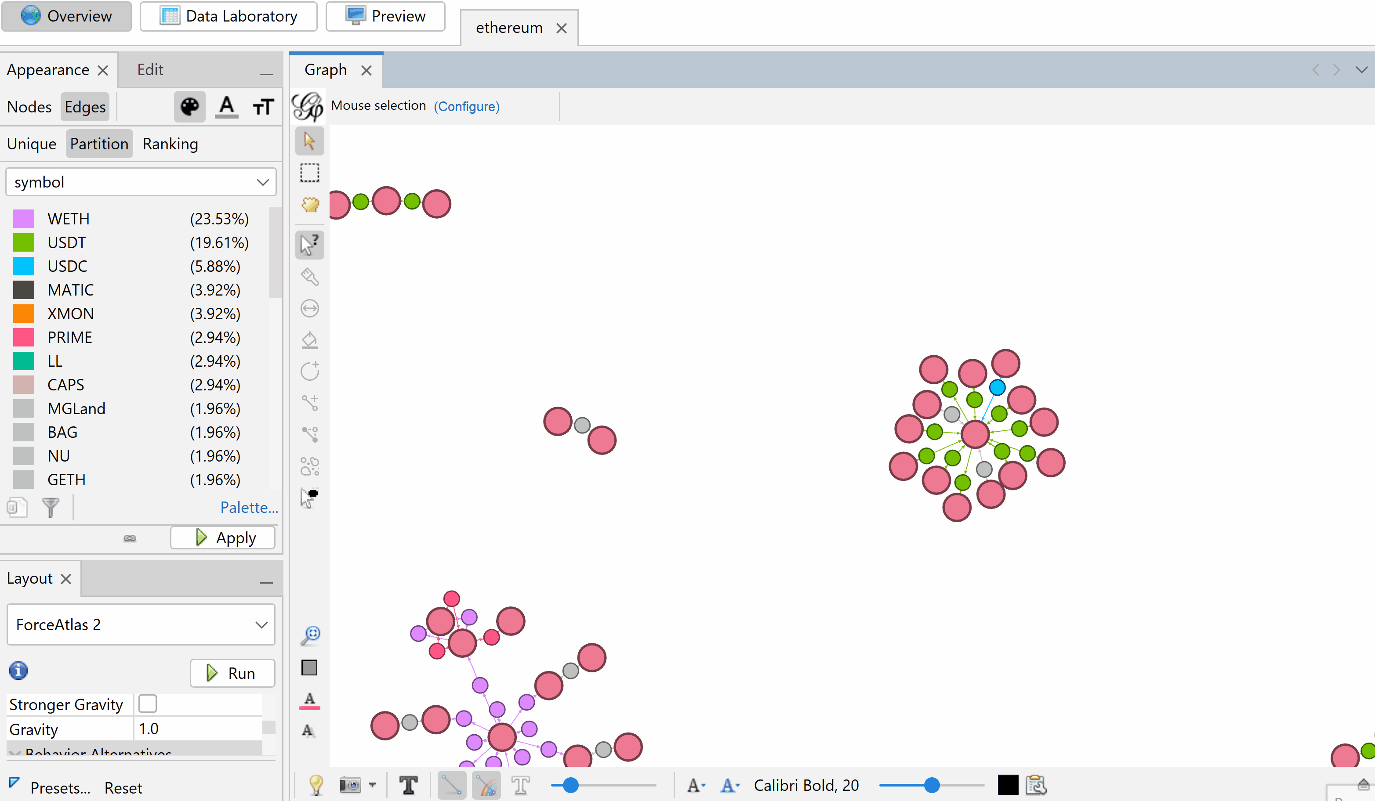Screen dimensions: 1375x801
Task: Select the Ranking tab
Action: (x=170, y=144)
